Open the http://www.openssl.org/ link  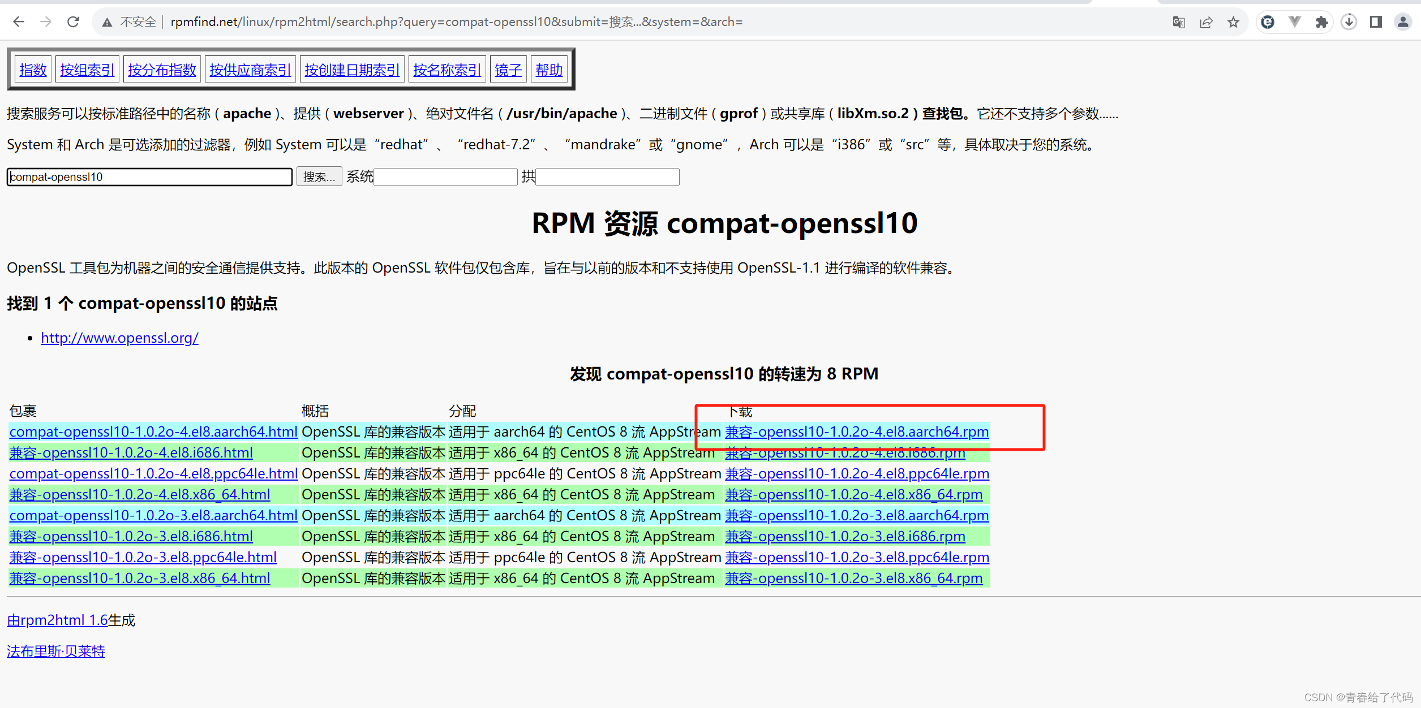click(x=119, y=338)
